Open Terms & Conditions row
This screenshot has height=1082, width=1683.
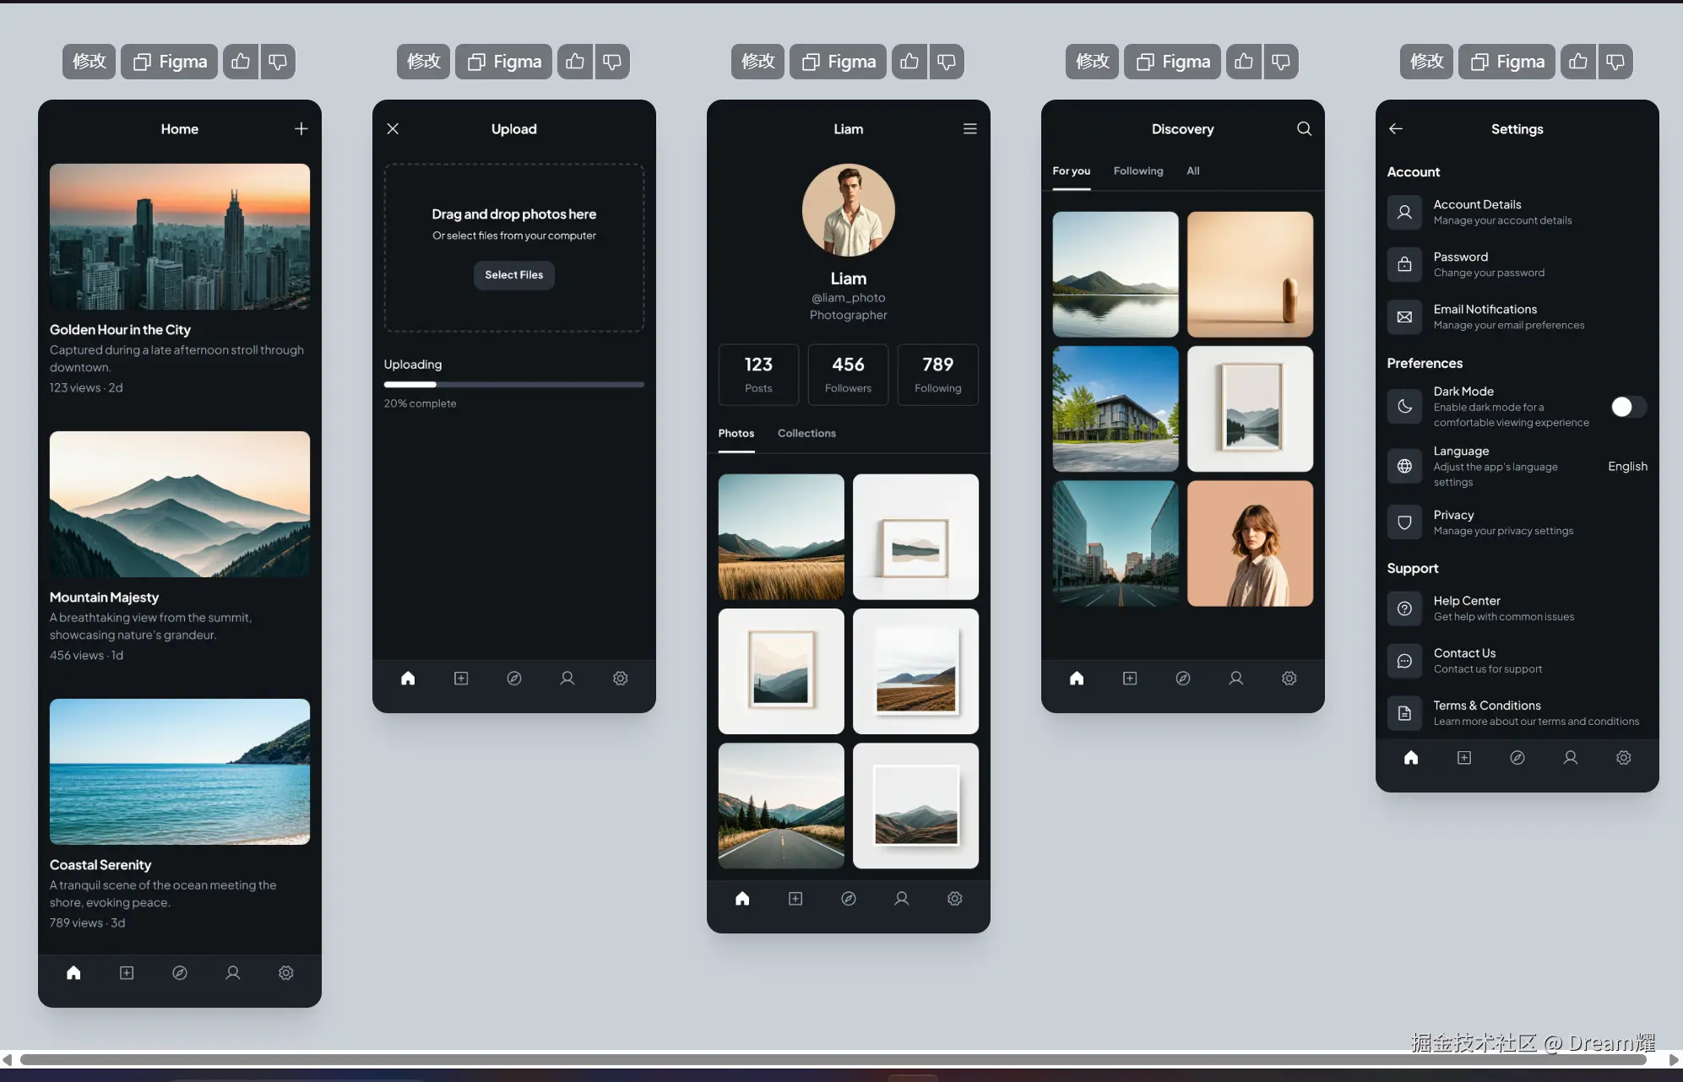point(1517,713)
